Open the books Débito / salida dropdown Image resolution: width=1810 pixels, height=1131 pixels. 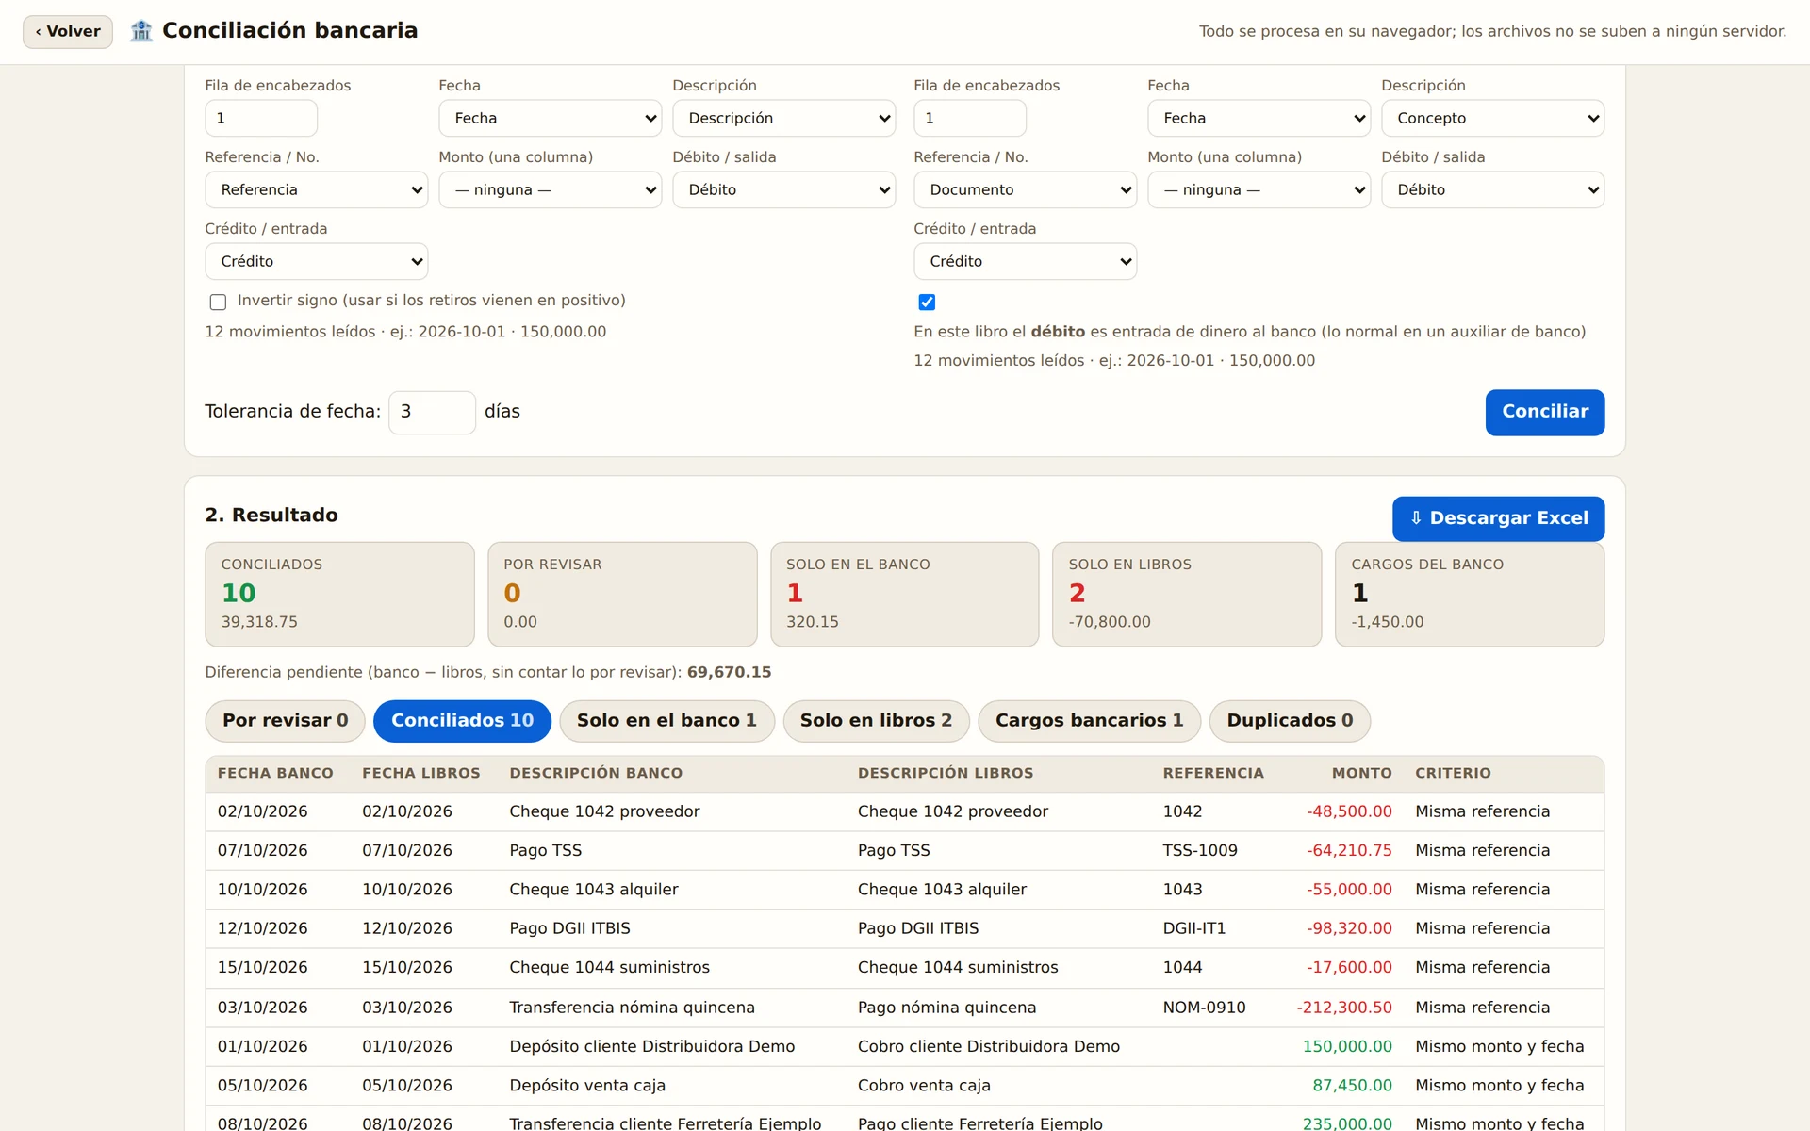pos(1492,189)
